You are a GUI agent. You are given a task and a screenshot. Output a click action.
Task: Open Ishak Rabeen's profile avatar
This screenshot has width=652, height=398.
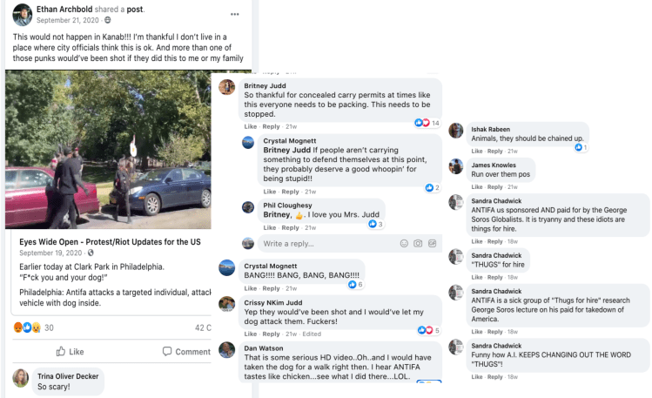point(455,130)
